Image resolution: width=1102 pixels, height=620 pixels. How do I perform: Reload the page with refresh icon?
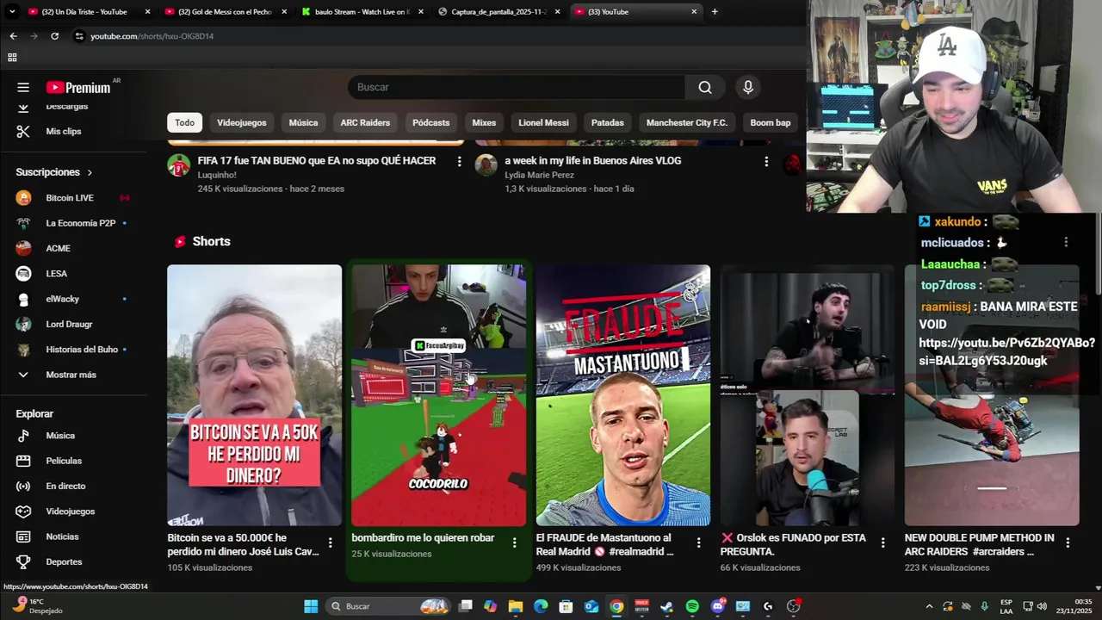coord(54,36)
